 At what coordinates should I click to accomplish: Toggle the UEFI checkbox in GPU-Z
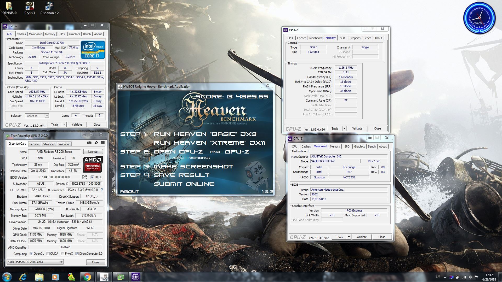tap(92, 177)
